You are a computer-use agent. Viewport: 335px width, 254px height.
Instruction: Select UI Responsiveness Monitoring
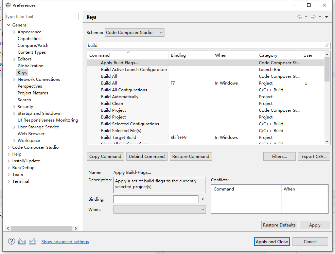pyautogui.click(x=48, y=120)
